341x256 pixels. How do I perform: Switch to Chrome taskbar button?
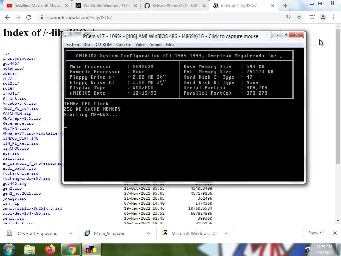click(71, 249)
